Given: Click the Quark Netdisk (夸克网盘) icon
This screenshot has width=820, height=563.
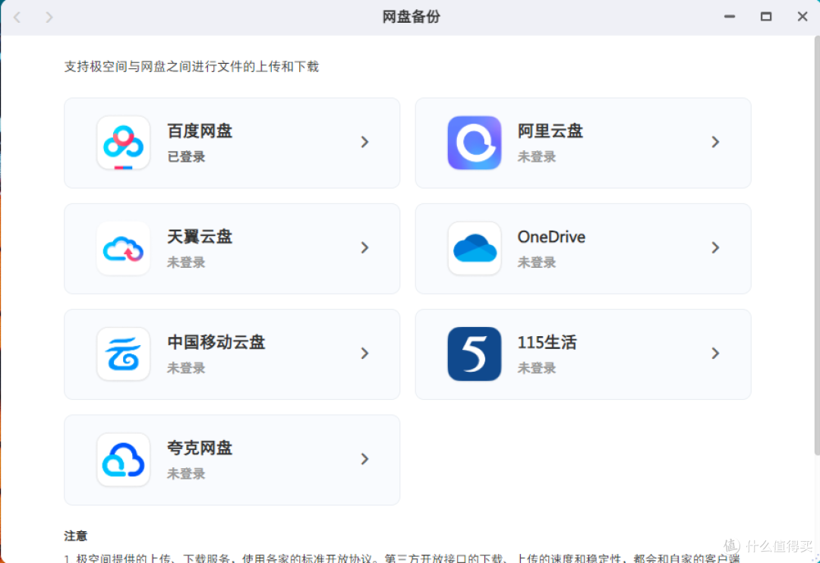Looking at the screenshot, I should click(x=123, y=459).
